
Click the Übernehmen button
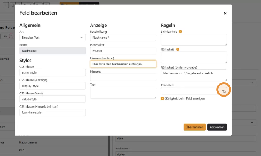coord(194,127)
